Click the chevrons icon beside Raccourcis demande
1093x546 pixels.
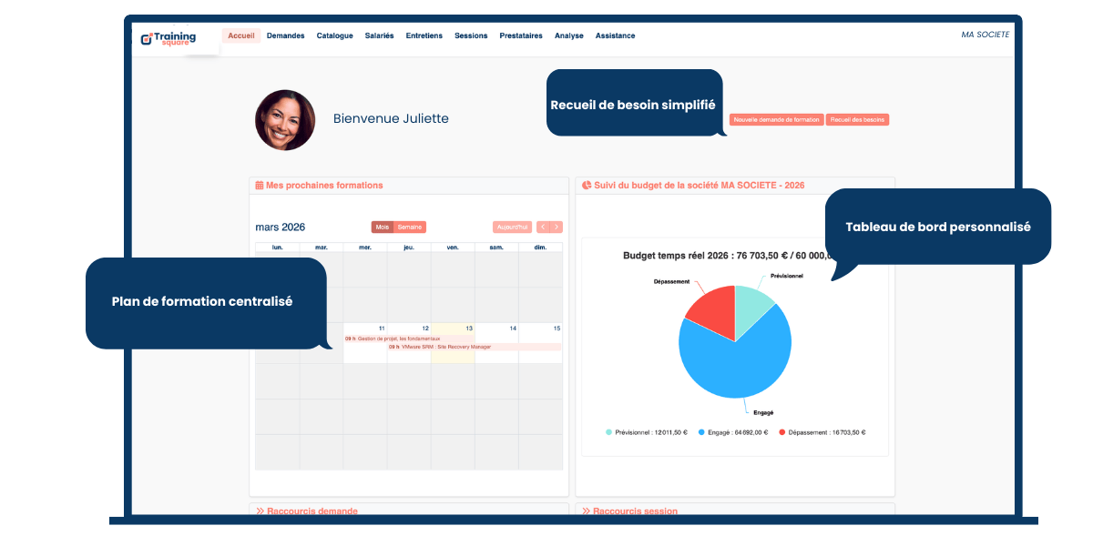[260, 511]
